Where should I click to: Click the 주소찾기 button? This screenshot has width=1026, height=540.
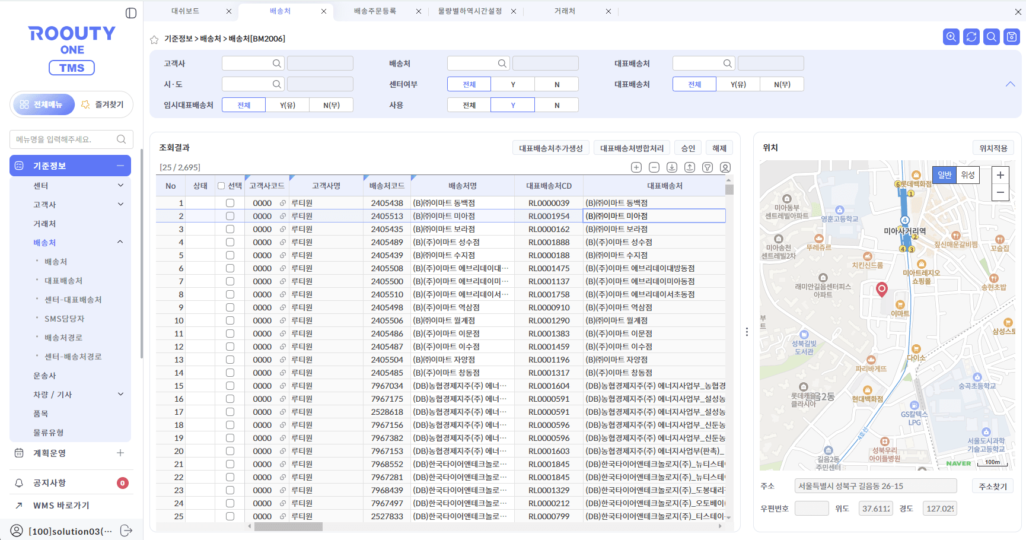coord(993,487)
